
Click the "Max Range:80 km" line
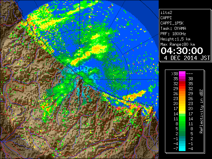[178, 44]
